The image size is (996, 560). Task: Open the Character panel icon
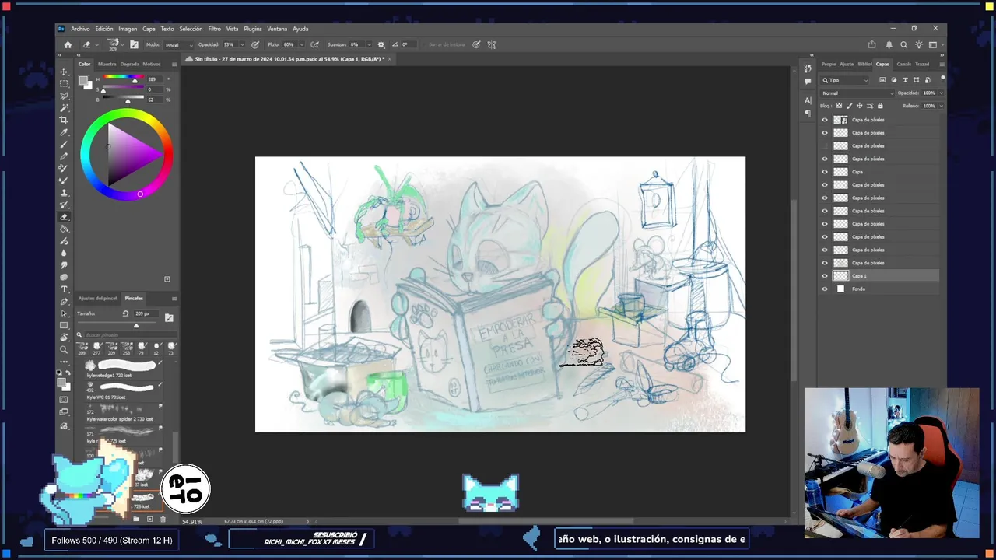[x=808, y=100]
